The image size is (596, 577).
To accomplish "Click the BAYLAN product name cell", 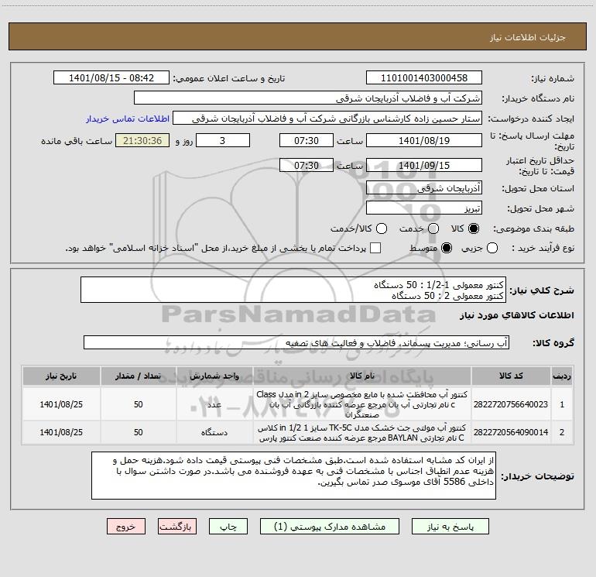I will [362, 432].
